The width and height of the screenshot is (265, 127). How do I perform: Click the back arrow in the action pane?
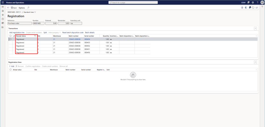pos(8,8)
